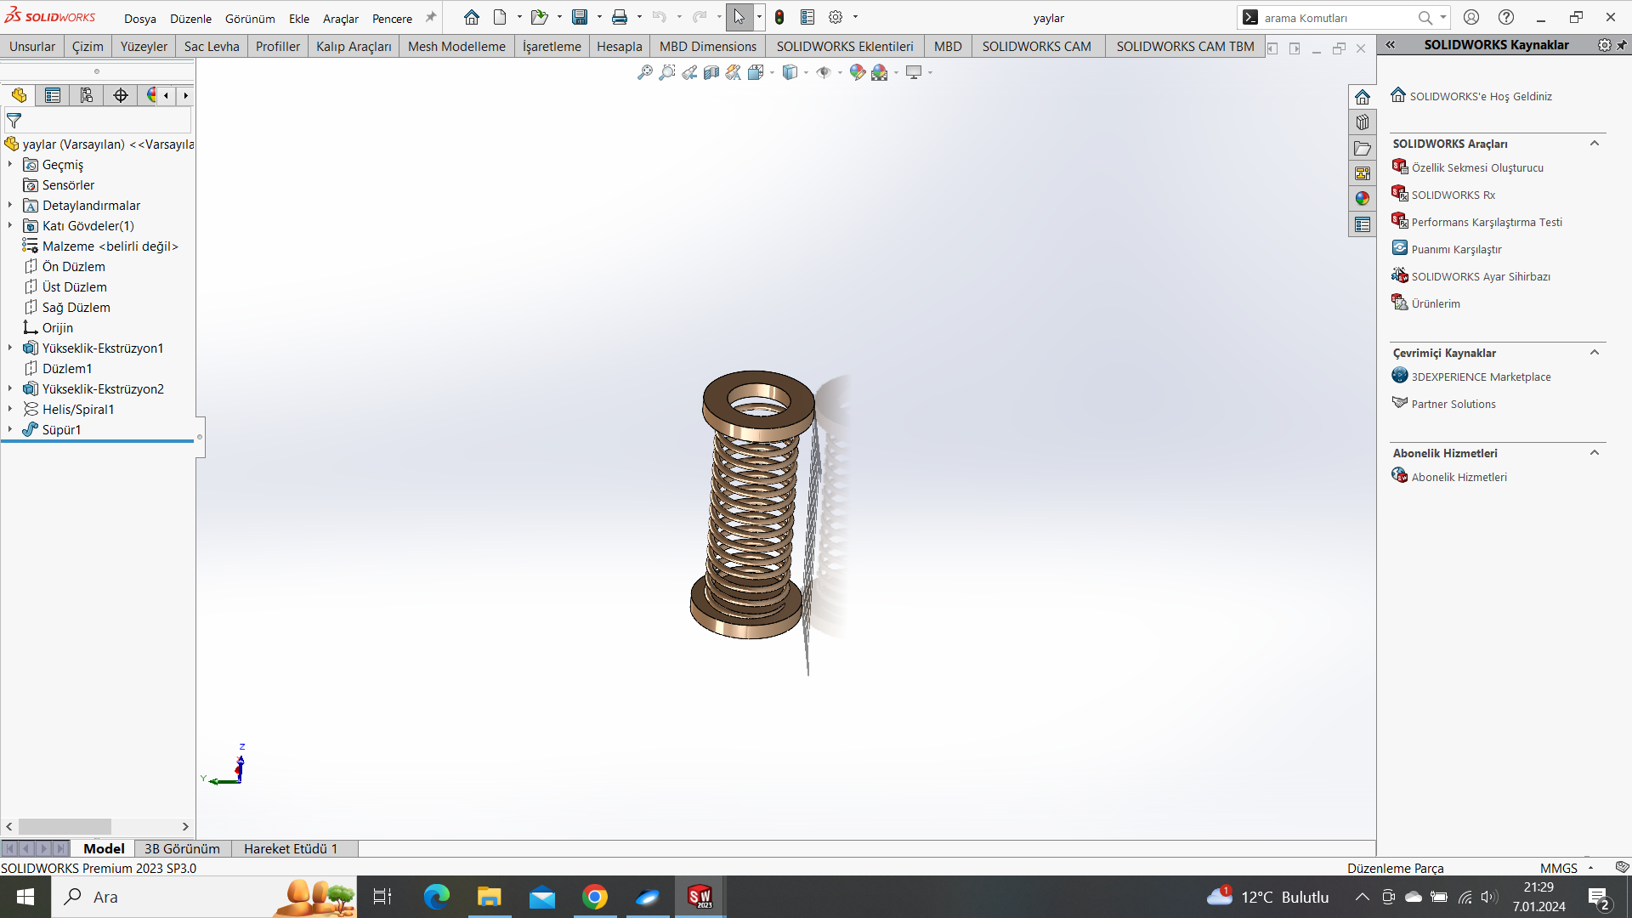Open 3DEXPERIENCE Marketplace link
Image resolution: width=1632 pixels, height=918 pixels.
coord(1481,377)
